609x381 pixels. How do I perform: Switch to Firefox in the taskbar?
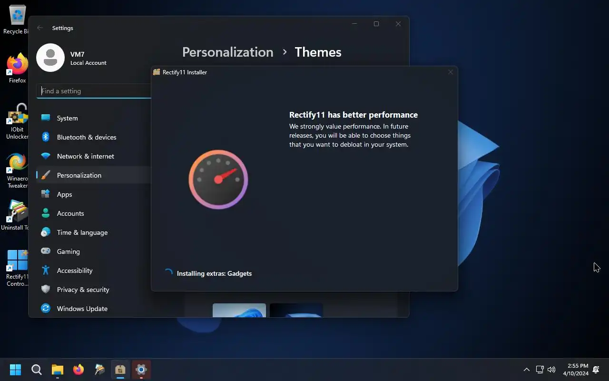tap(79, 370)
